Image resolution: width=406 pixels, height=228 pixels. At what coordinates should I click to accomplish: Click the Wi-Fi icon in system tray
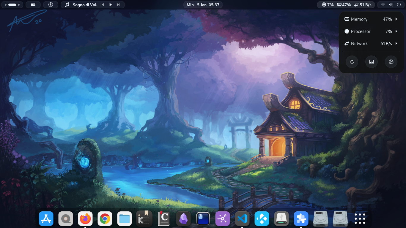pos(383,5)
